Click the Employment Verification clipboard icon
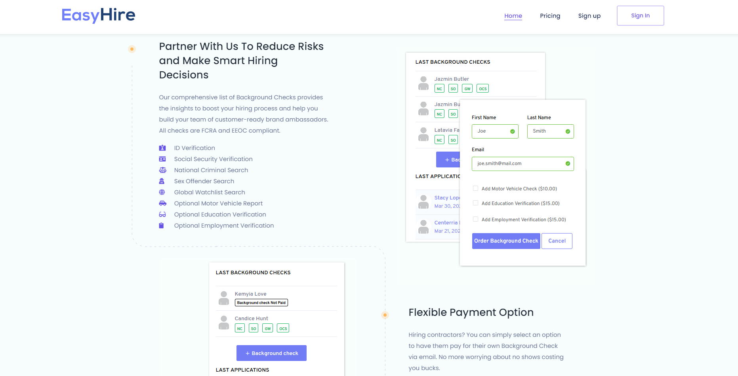Image resolution: width=738 pixels, height=376 pixels. [161, 226]
